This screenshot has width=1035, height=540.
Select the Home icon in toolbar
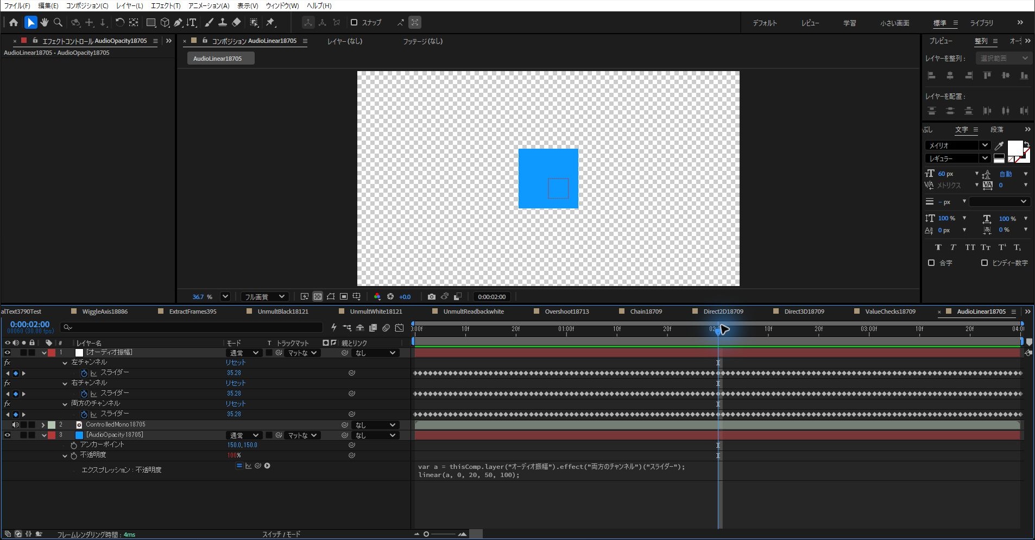[x=14, y=22]
